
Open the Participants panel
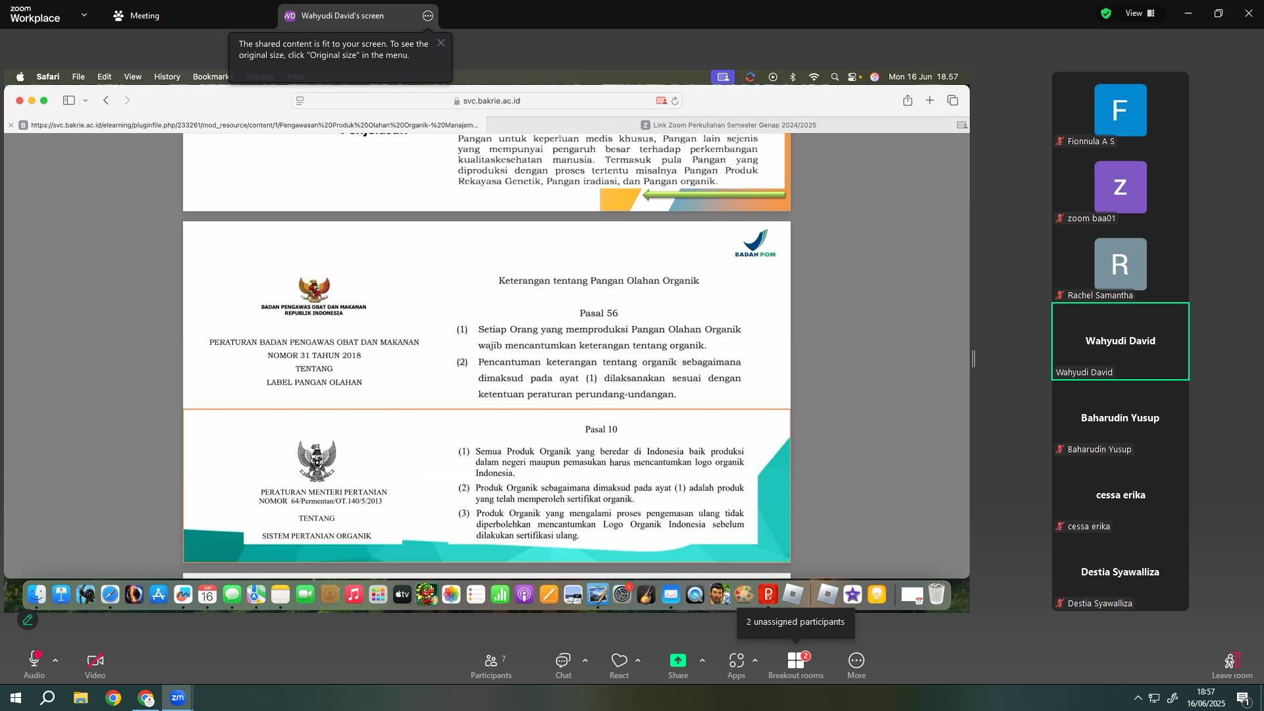tap(491, 665)
